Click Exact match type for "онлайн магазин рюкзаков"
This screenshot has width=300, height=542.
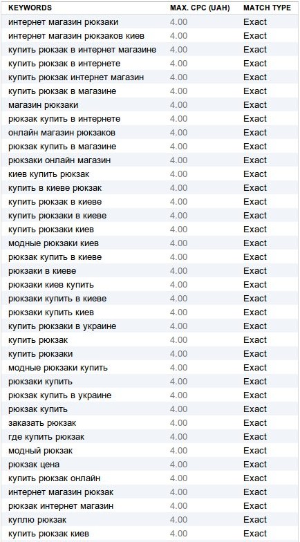(x=255, y=133)
